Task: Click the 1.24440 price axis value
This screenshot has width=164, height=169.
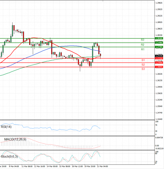Action: (x=159, y=119)
